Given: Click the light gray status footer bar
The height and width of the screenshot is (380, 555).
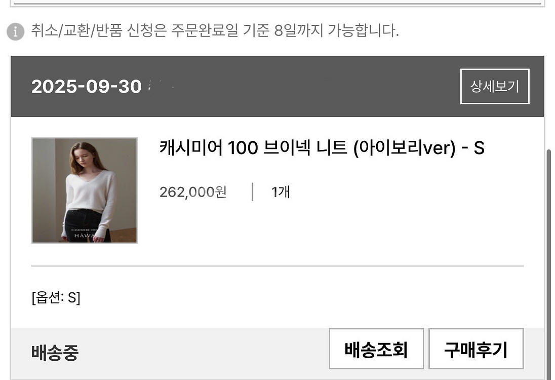Looking at the screenshot, I should point(277,354).
